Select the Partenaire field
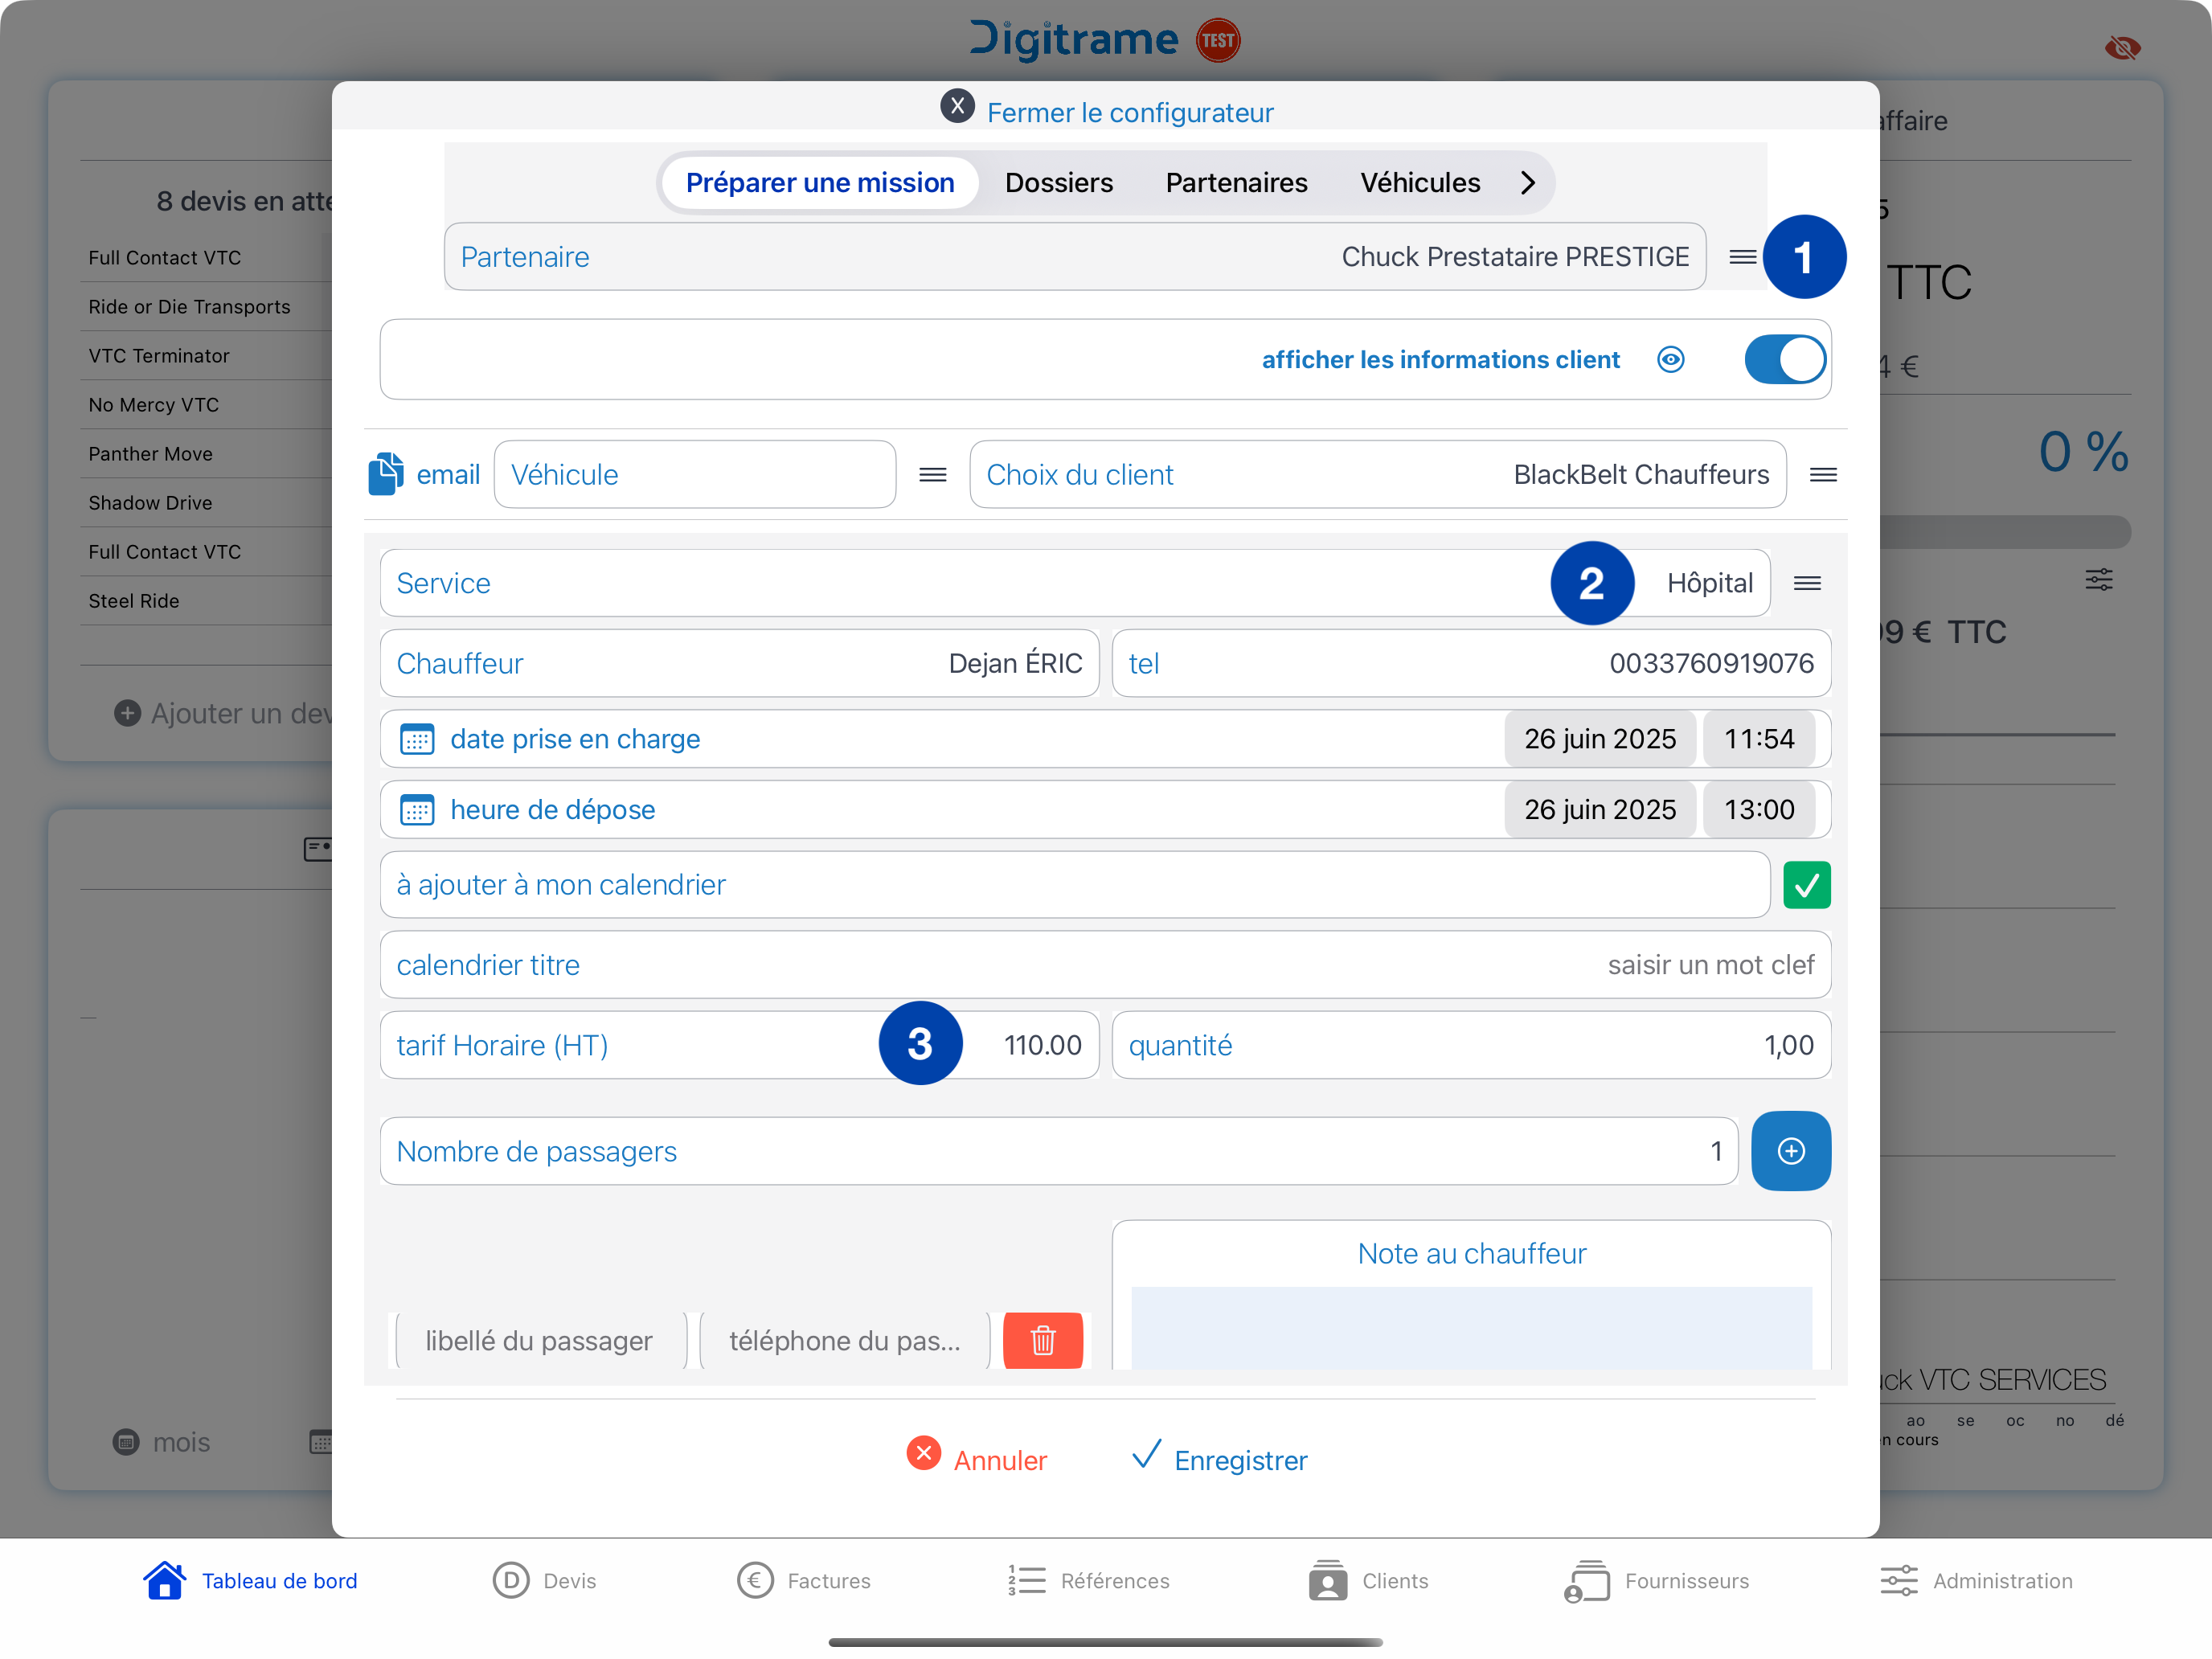This screenshot has width=2212, height=1659. [1075, 257]
